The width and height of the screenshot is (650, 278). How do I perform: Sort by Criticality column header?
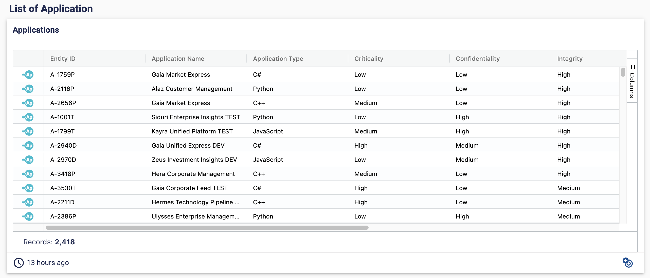tap(369, 59)
